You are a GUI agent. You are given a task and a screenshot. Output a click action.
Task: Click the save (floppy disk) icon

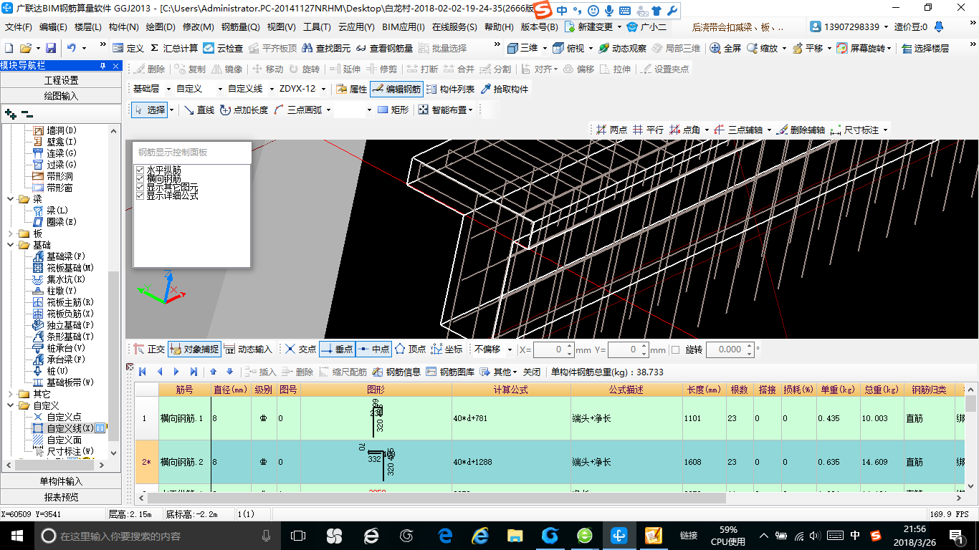(x=51, y=48)
